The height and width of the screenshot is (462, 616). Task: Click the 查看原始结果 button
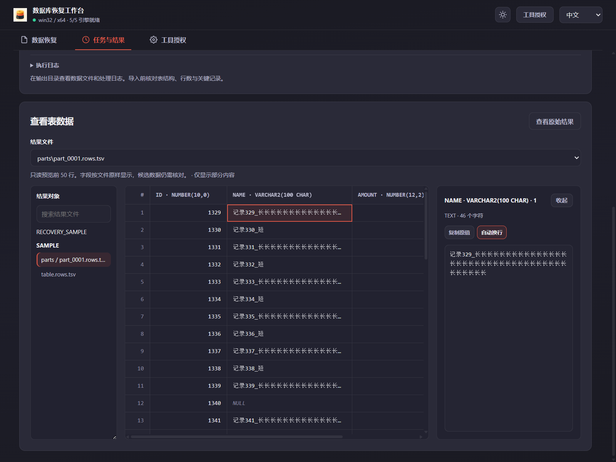click(x=555, y=121)
